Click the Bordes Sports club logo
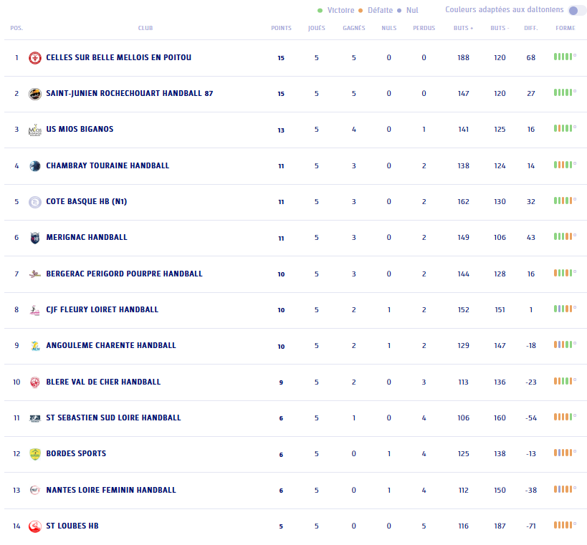The height and width of the screenshot is (545, 587). point(34,454)
